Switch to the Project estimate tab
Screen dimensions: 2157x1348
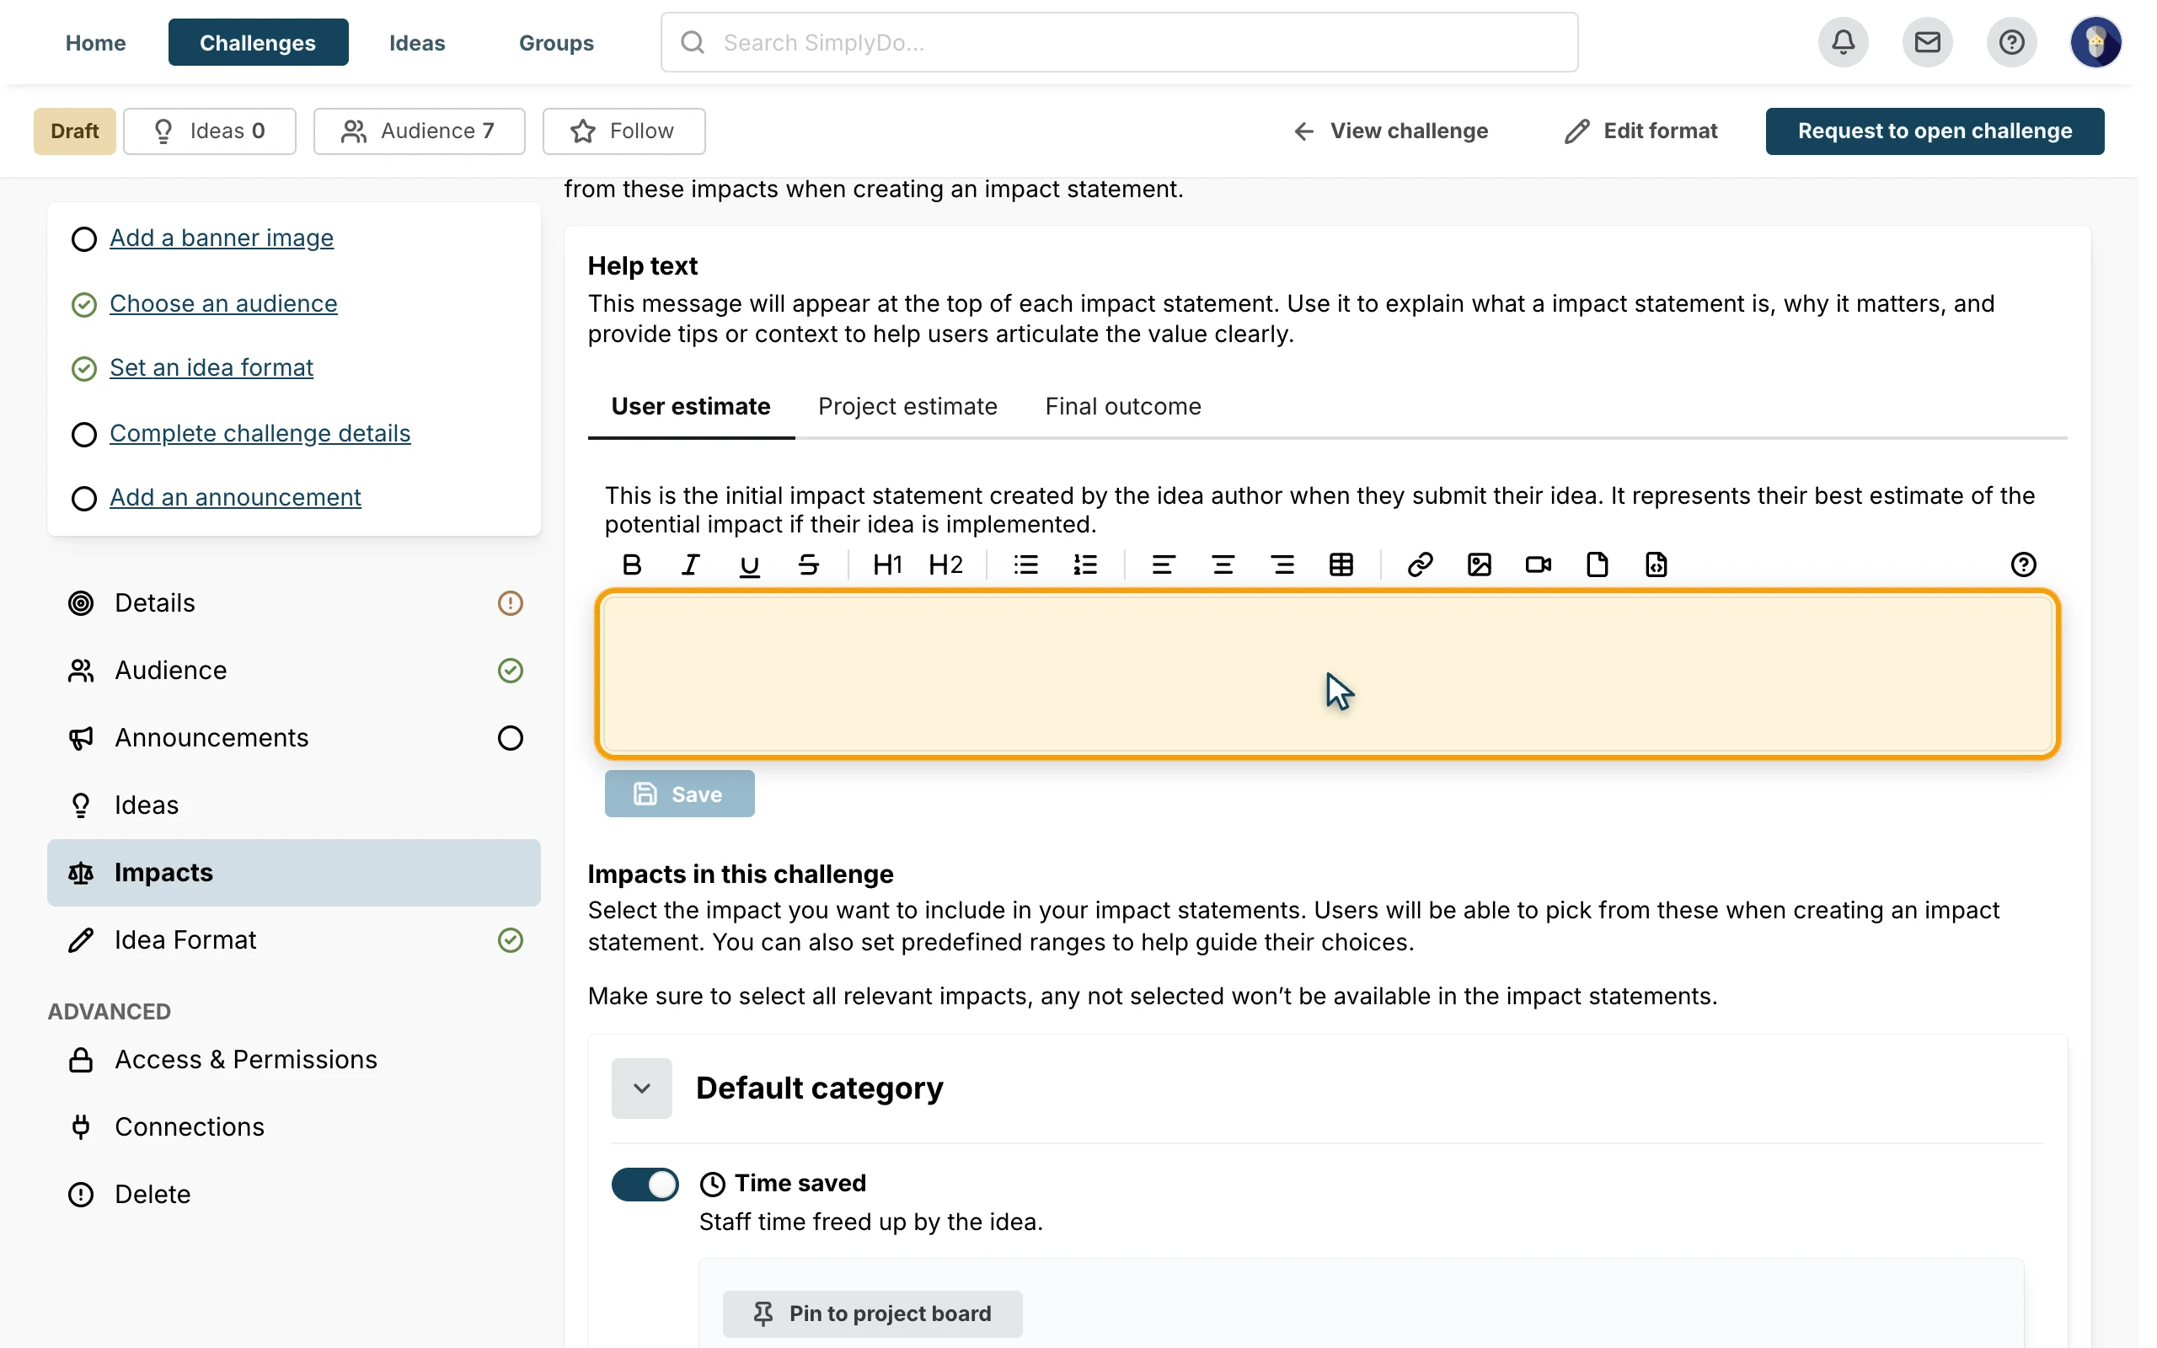(x=907, y=407)
